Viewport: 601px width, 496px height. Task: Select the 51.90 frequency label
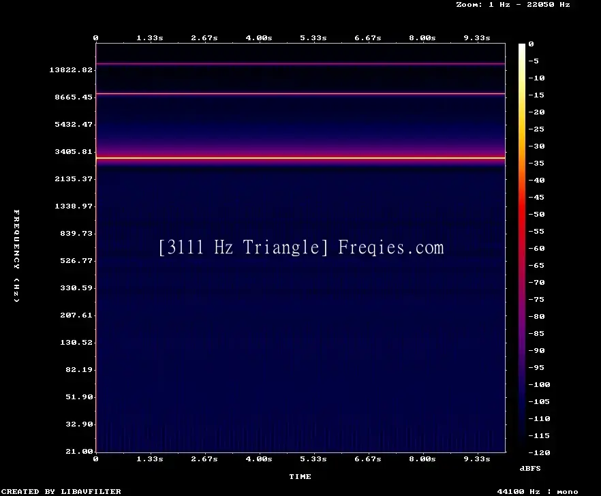[79, 397]
